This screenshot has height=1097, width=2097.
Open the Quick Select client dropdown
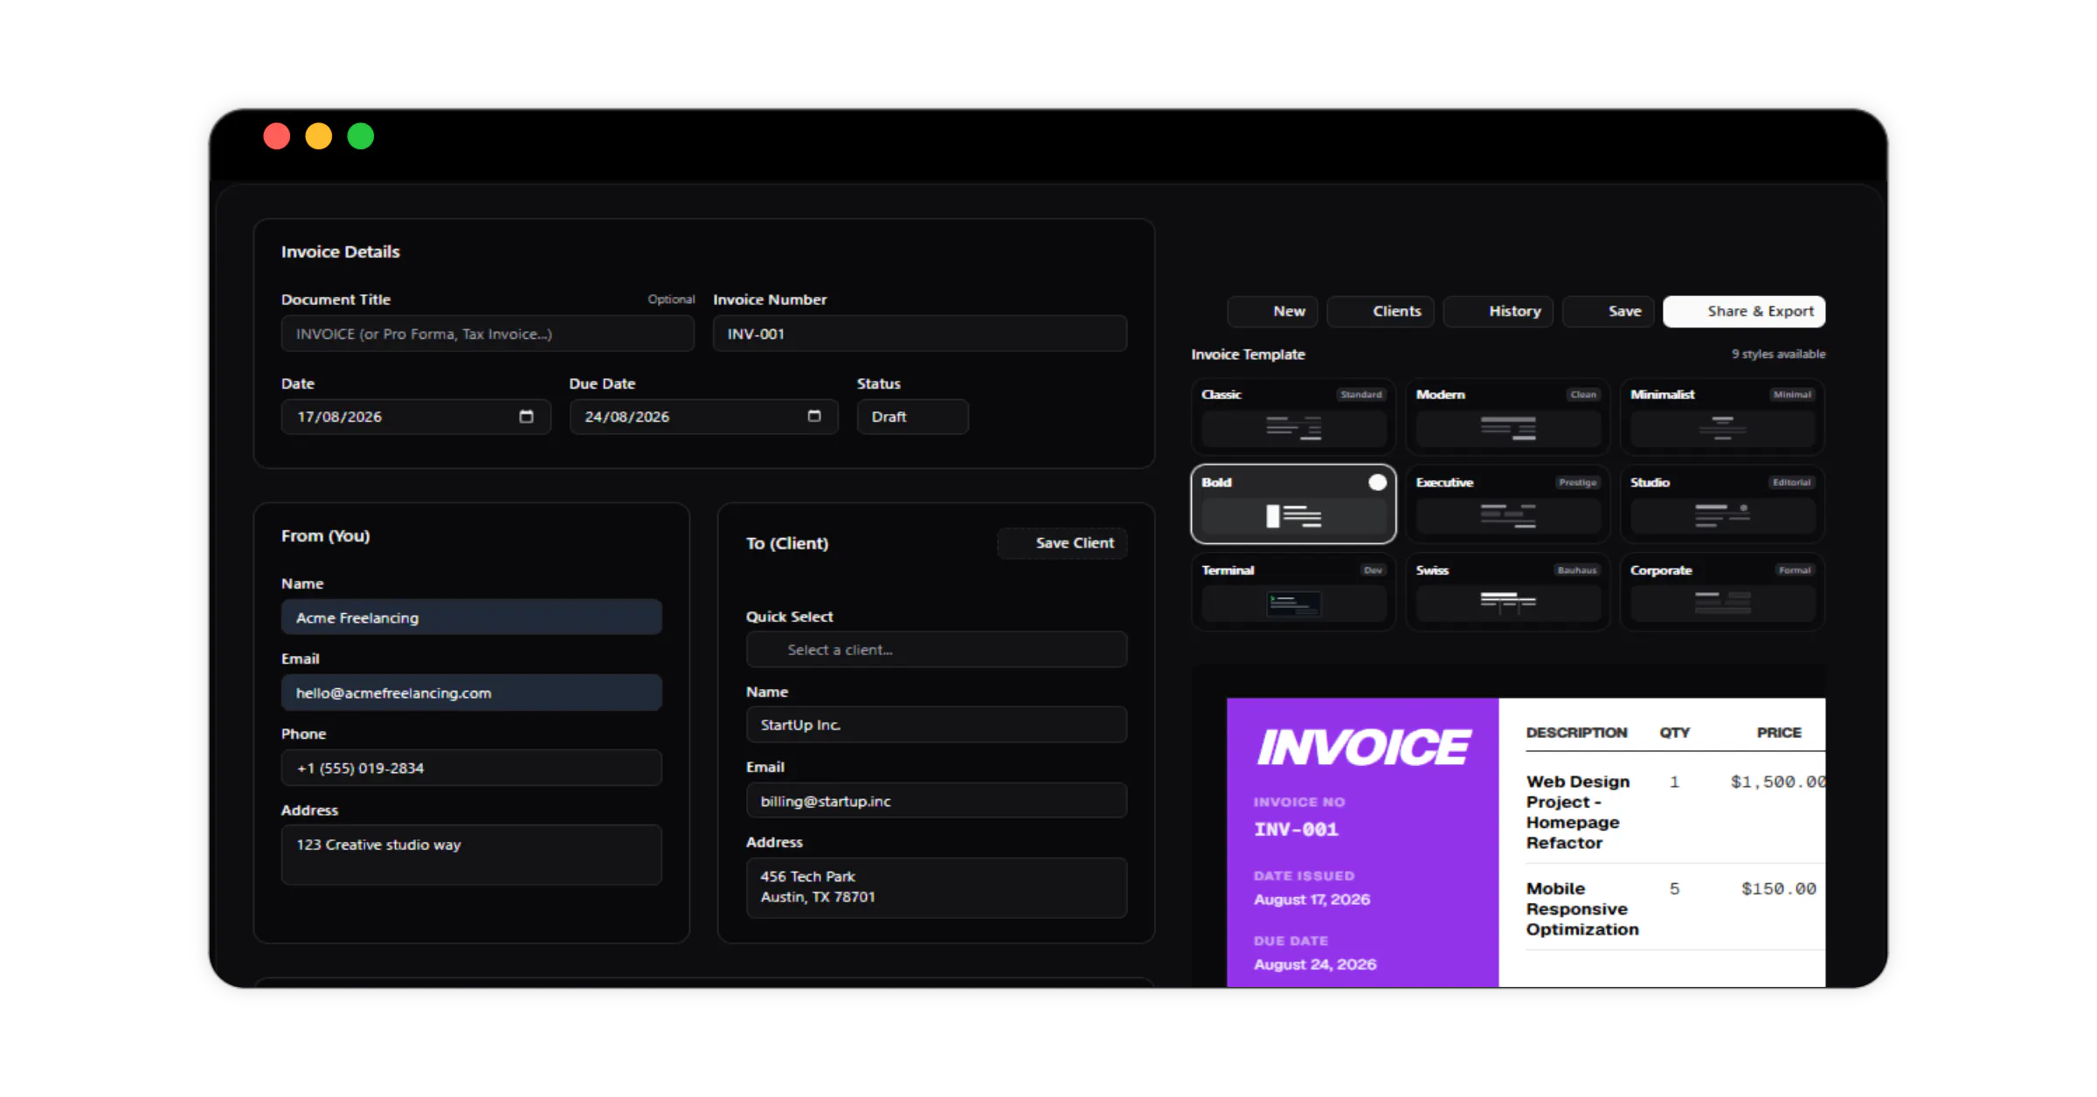coord(936,650)
